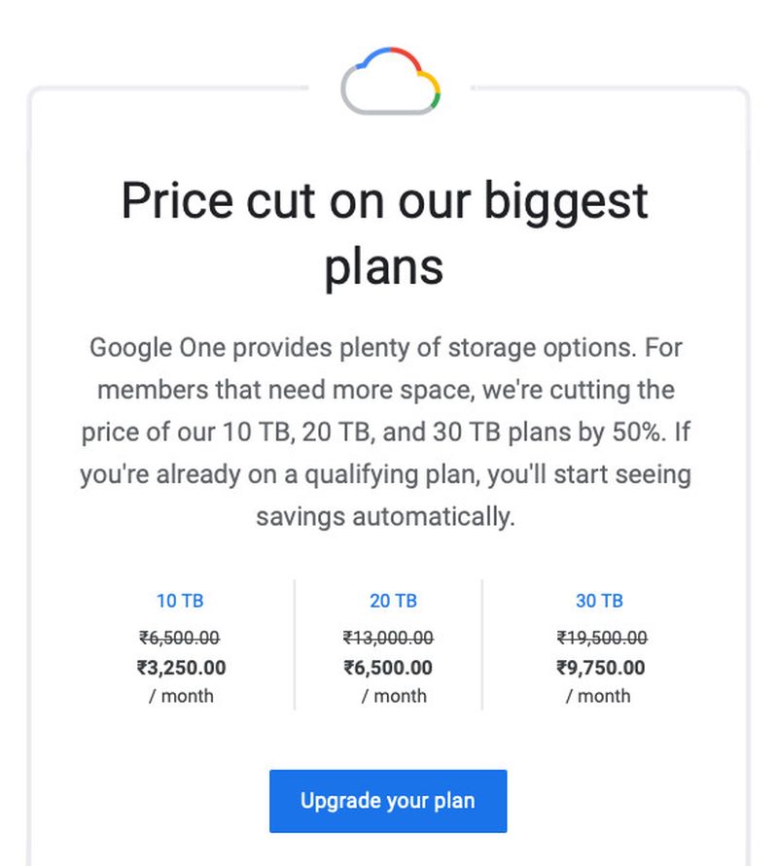This screenshot has height=866, width=778.
Task: Click the struck-through ₹19,500.00 old price
Action: click(x=602, y=638)
